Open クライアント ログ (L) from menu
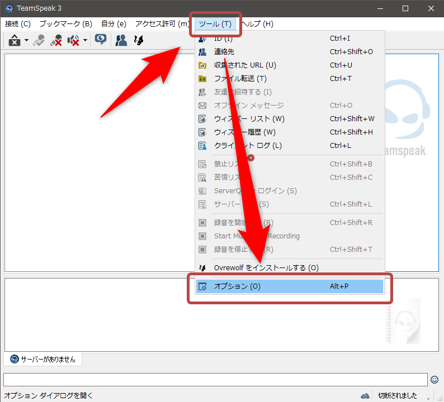This screenshot has width=444, height=402. (290, 146)
